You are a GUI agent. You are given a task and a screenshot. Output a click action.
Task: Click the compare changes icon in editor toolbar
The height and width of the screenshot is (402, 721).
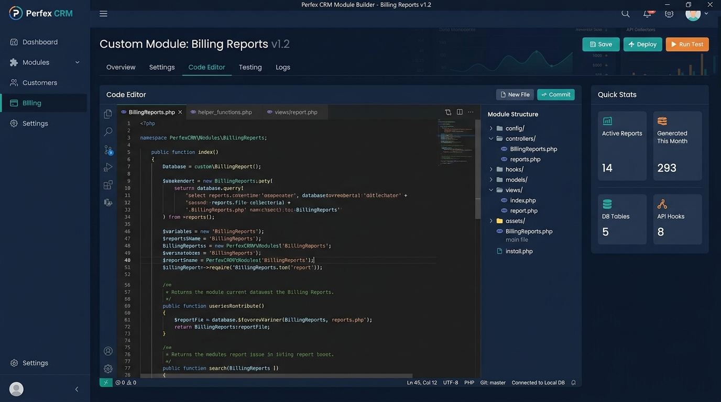tap(448, 112)
